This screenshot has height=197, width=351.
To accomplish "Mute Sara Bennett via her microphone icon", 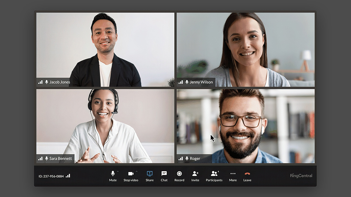I will tap(46, 158).
